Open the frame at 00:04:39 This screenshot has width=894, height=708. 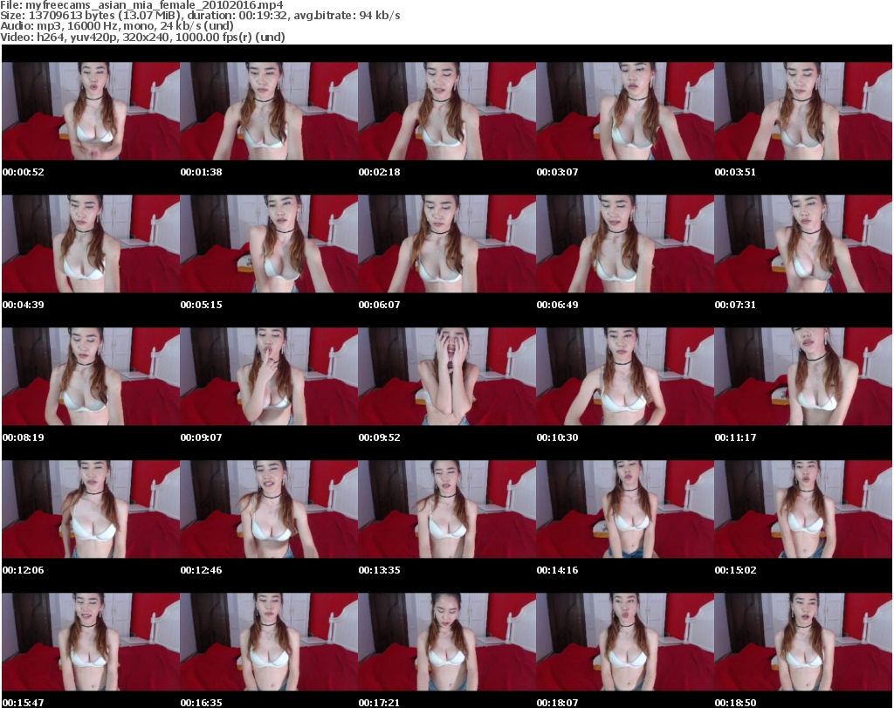(91, 244)
